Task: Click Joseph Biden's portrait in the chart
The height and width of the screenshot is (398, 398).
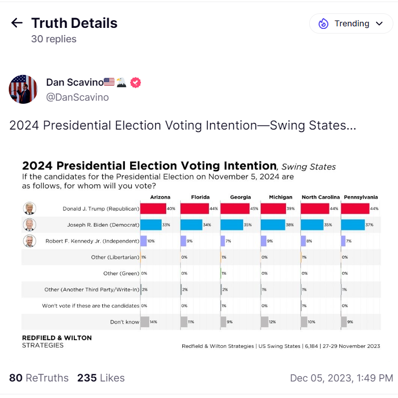Action: [29, 225]
